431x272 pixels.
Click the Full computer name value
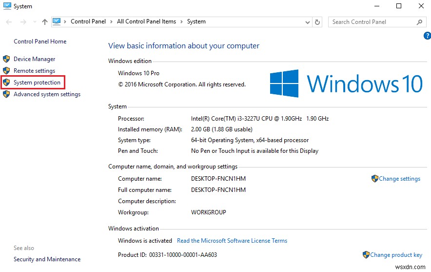(x=218, y=189)
